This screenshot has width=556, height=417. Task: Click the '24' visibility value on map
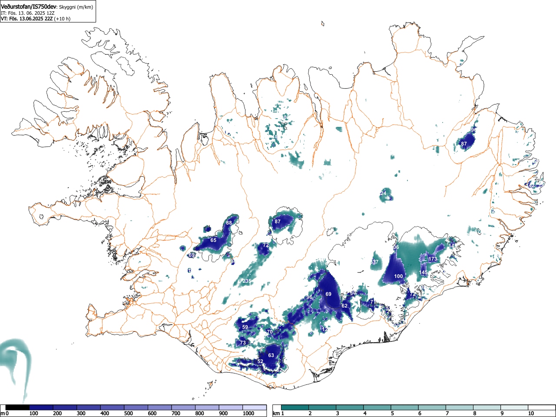pos(383,193)
